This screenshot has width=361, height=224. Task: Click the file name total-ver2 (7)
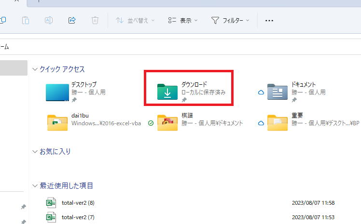click(x=78, y=217)
